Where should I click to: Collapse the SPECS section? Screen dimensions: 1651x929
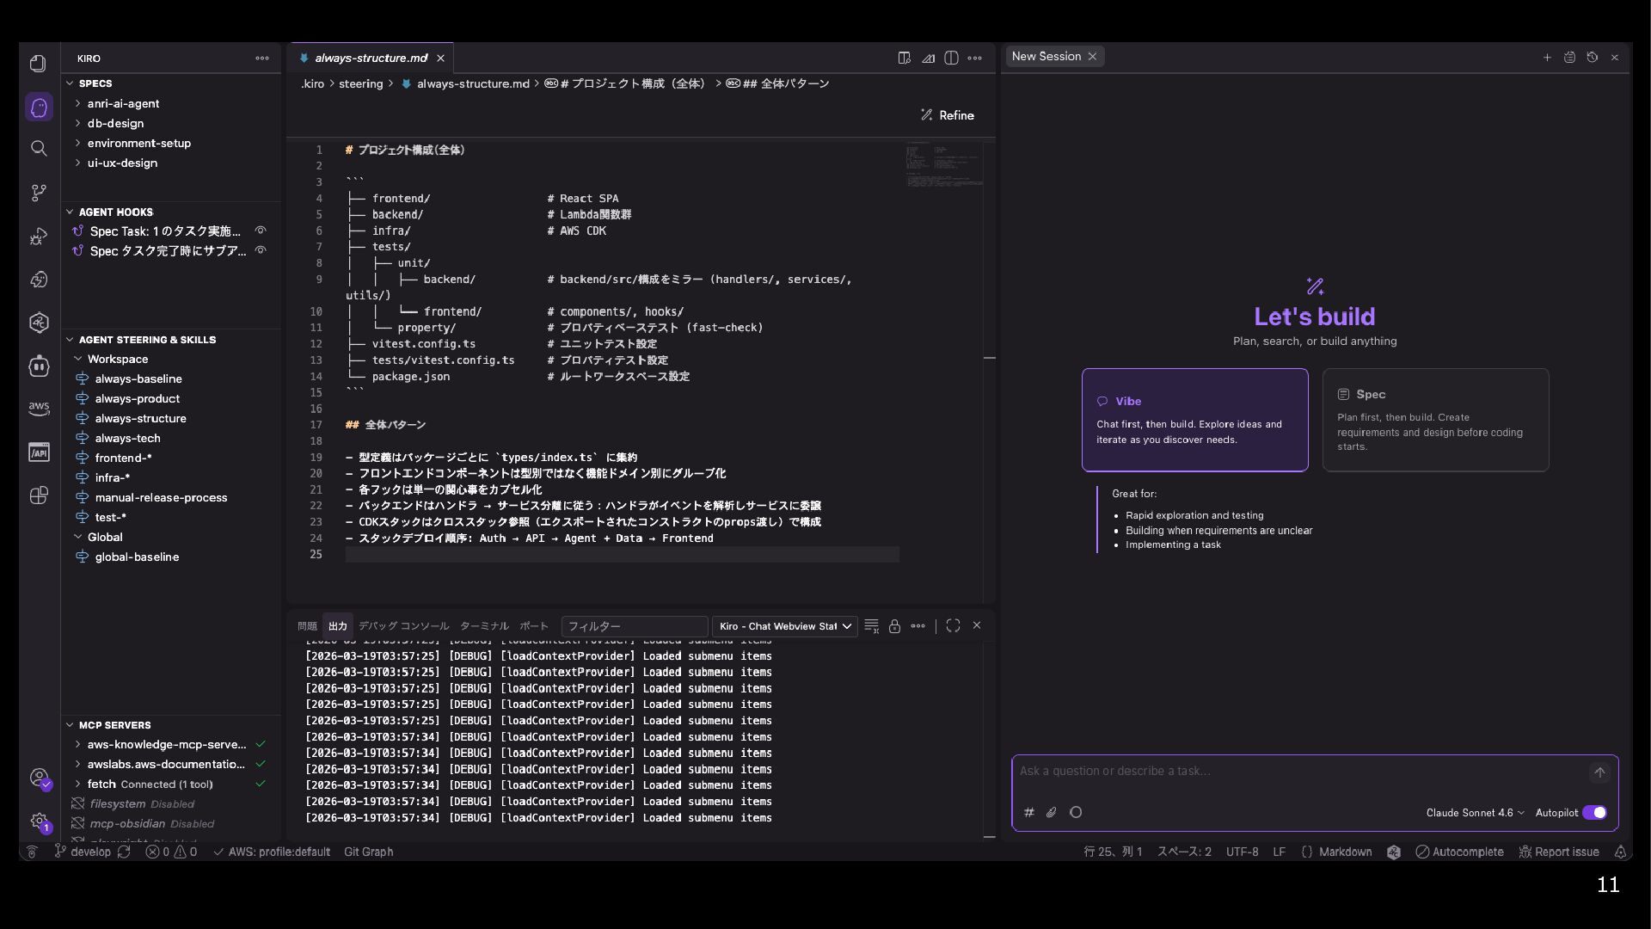point(71,83)
